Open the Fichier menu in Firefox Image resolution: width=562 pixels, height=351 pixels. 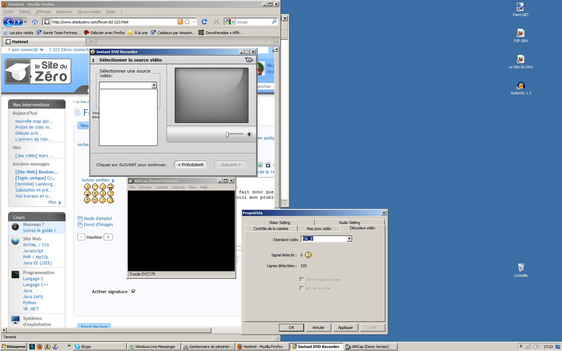point(9,12)
